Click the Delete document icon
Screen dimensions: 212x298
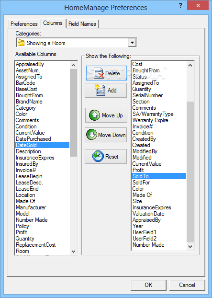[x=99, y=73]
